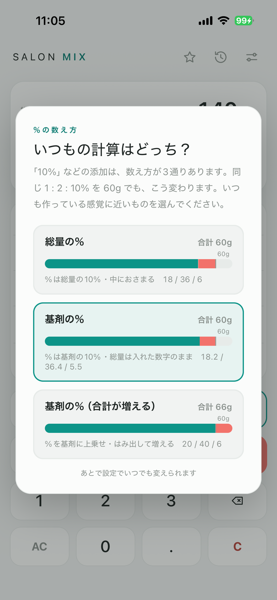This screenshot has height=600, width=277.
Task: Open calculation history clock icon
Action: [221, 57]
